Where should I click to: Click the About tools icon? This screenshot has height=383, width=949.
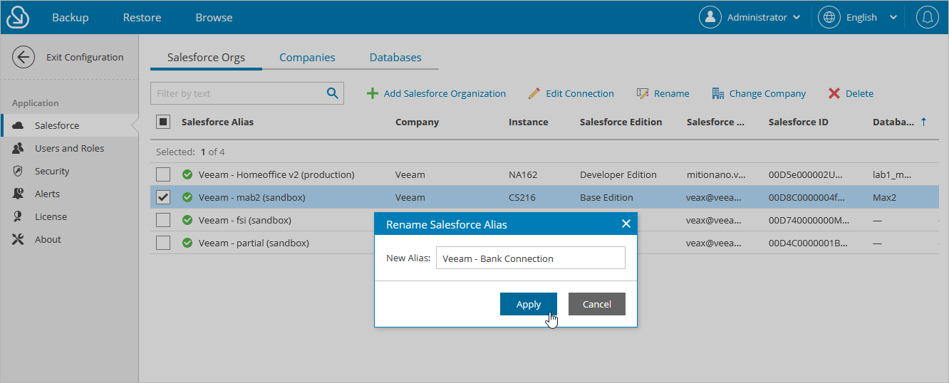point(19,239)
